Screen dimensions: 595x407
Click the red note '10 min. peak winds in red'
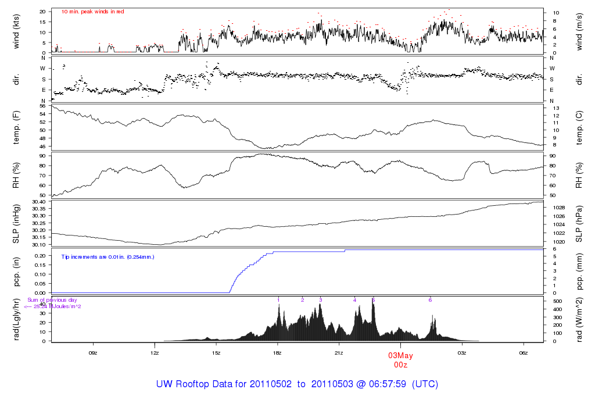pyautogui.click(x=92, y=12)
